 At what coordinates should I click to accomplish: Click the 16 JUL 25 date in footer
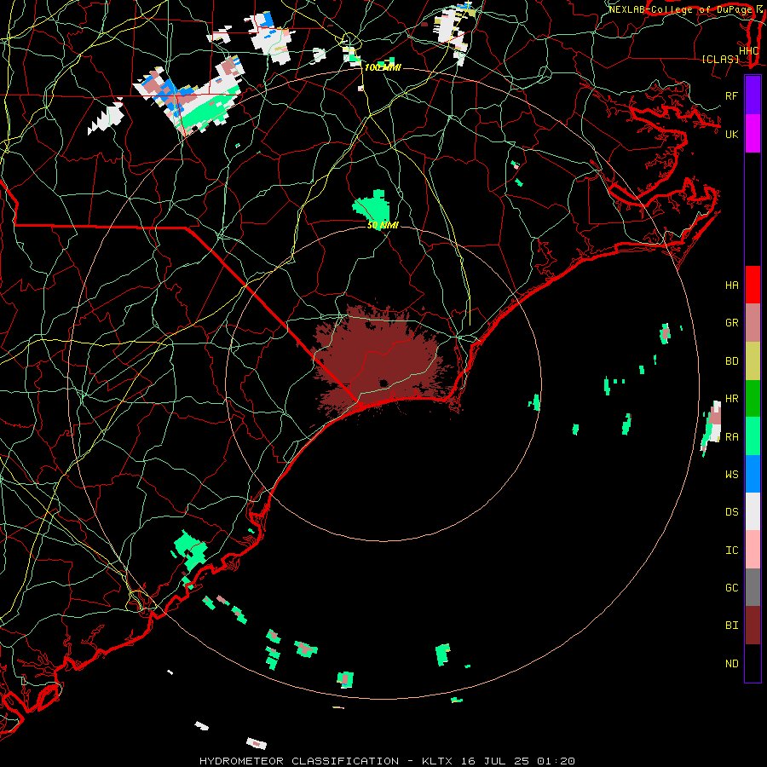pos(494,761)
